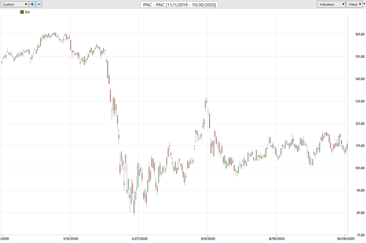The image size is (366, 243).
Task: Select the Bar legend label
Action: click(28, 12)
